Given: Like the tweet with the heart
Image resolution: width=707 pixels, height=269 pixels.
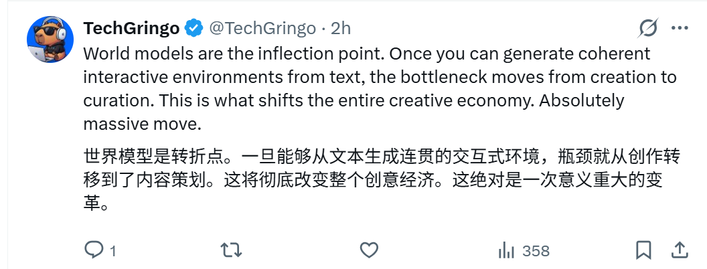Looking at the screenshot, I should point(369,250).
